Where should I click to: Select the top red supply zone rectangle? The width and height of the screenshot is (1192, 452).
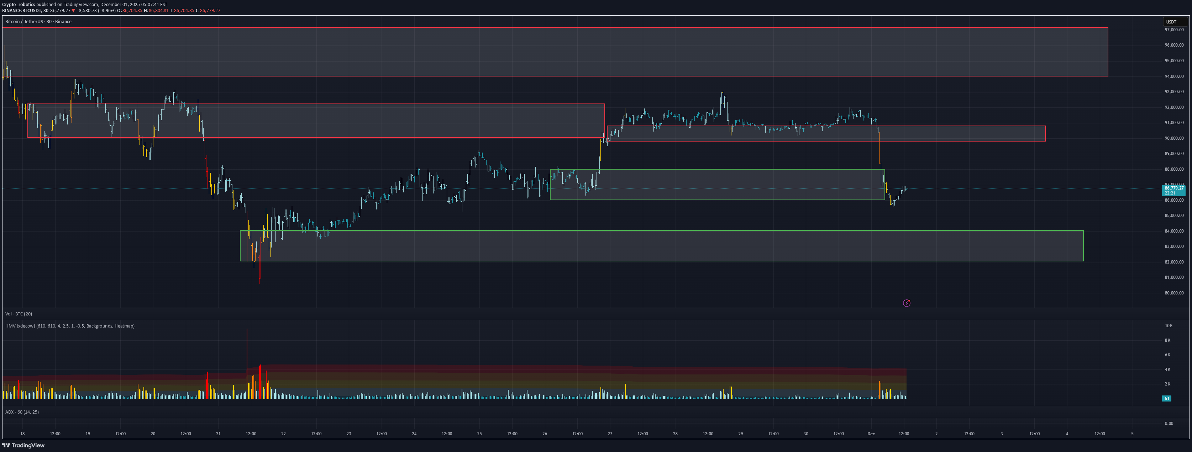click(555, 53)
